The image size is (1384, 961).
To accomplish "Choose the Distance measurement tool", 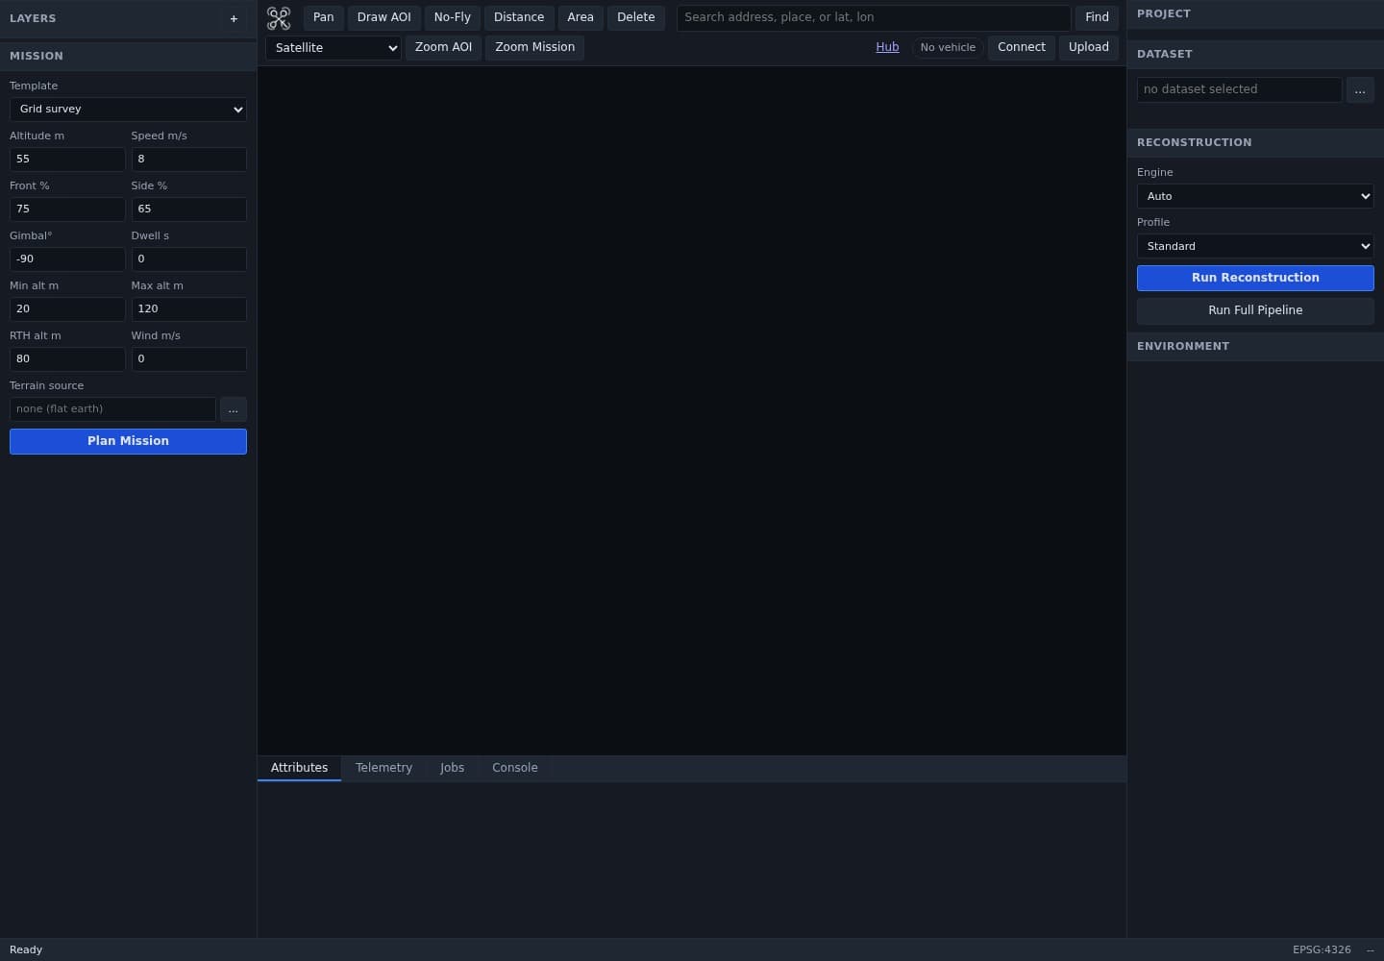I will pyautogui.click(x=519, y=17).
